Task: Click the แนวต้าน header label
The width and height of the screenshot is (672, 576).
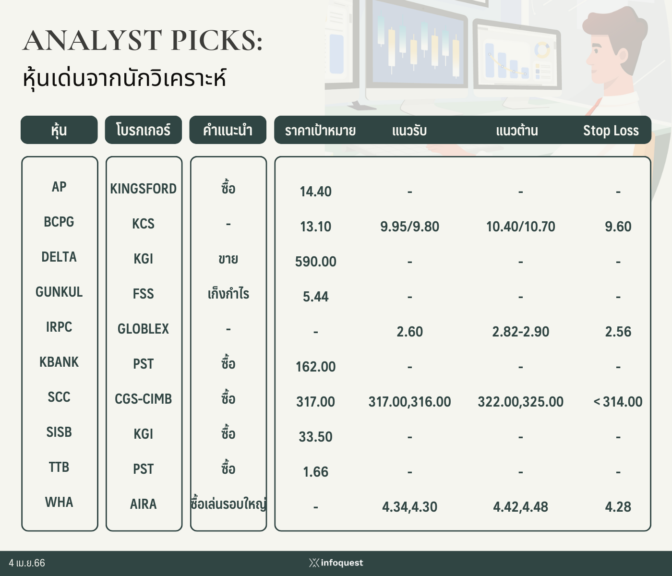Action: 517,131
